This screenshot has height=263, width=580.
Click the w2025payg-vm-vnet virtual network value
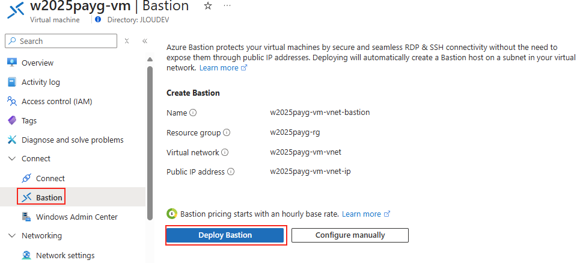click(305, 152)
